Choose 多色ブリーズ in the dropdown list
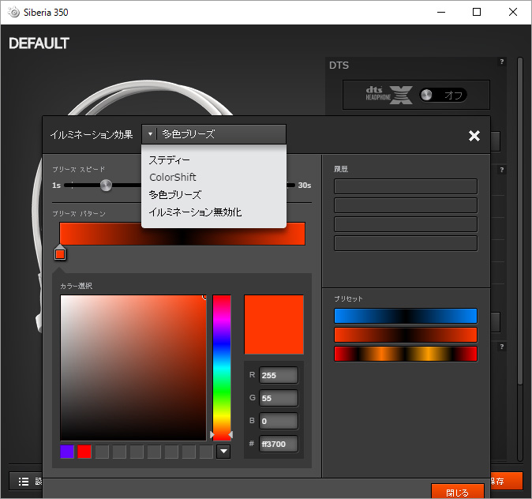This screenshot has height=499, width=532. click(175, 194)
